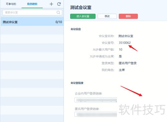The image size is (167, 122).
Task: Click the green 进入会议室 button
Action: click(83, 16)
